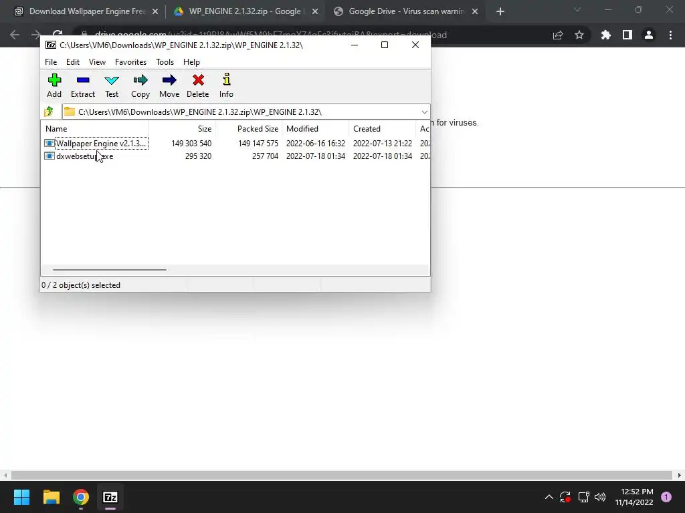Screen dimensions: 685x513
Task: Open Chrome extensions puzzle icon
Action: pos(606,35)
